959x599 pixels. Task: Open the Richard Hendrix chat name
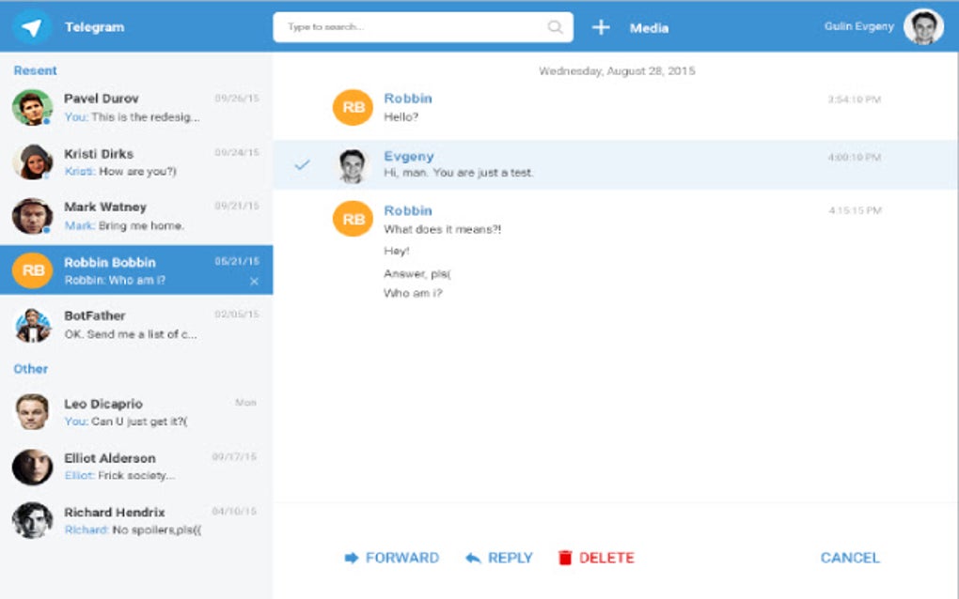(x=115, y=513)
